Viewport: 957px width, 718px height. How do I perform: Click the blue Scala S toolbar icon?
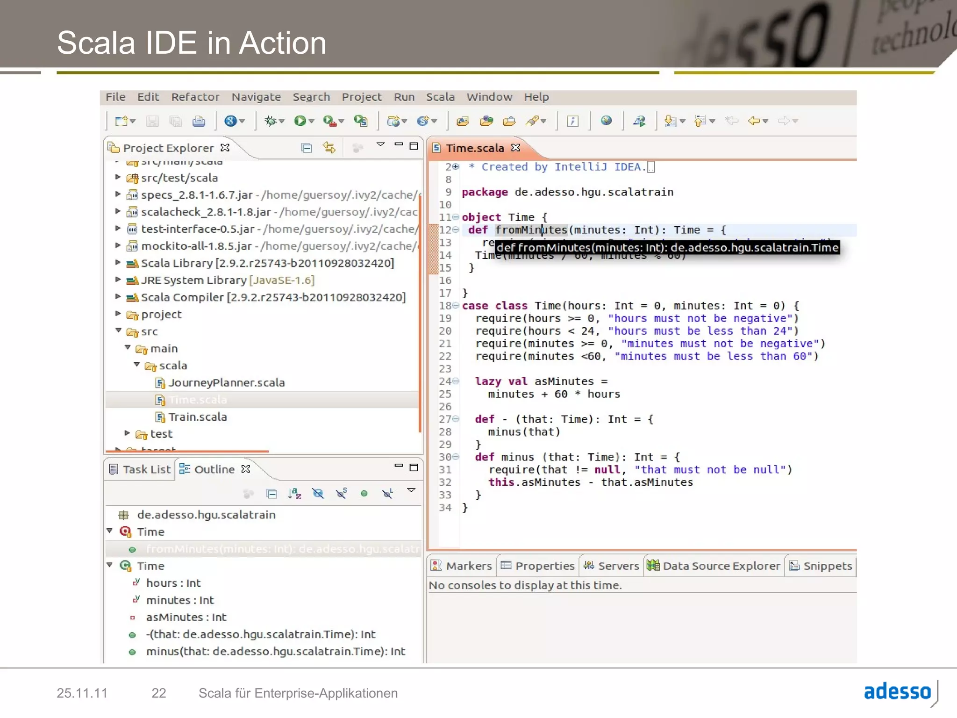point(230,121)
